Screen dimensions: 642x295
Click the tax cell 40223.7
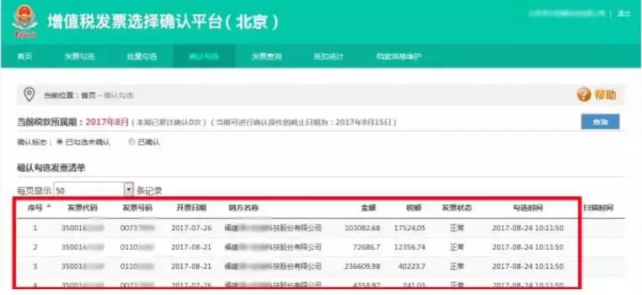point(412,267)
